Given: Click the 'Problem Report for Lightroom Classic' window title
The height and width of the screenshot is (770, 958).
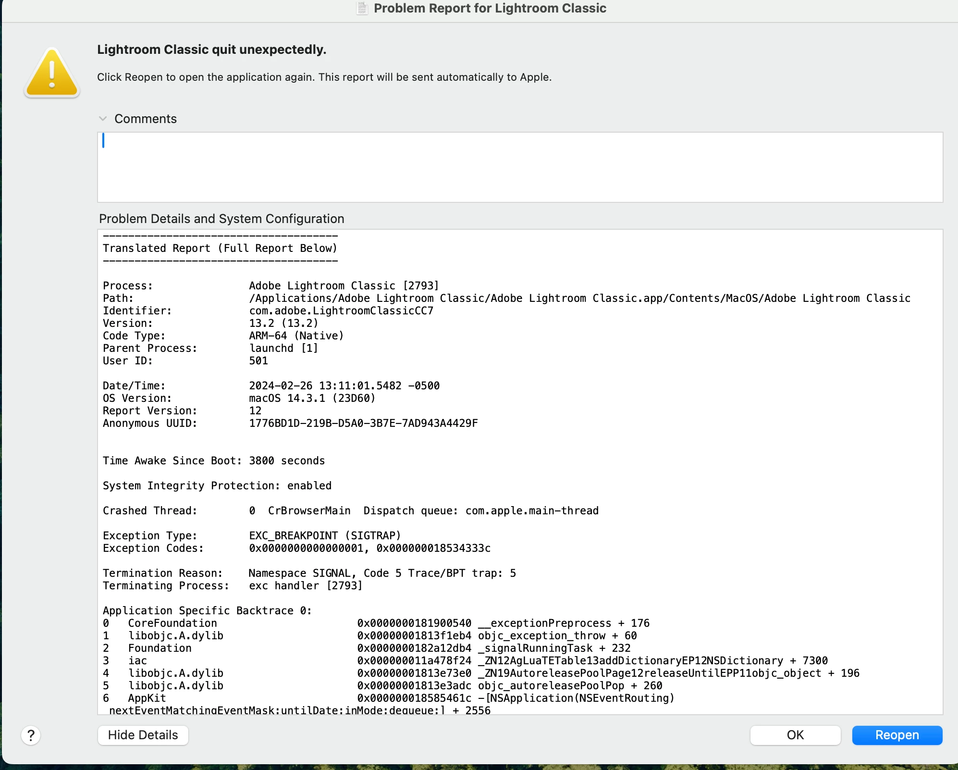Looking at the screenshot, I should (490, 8).
